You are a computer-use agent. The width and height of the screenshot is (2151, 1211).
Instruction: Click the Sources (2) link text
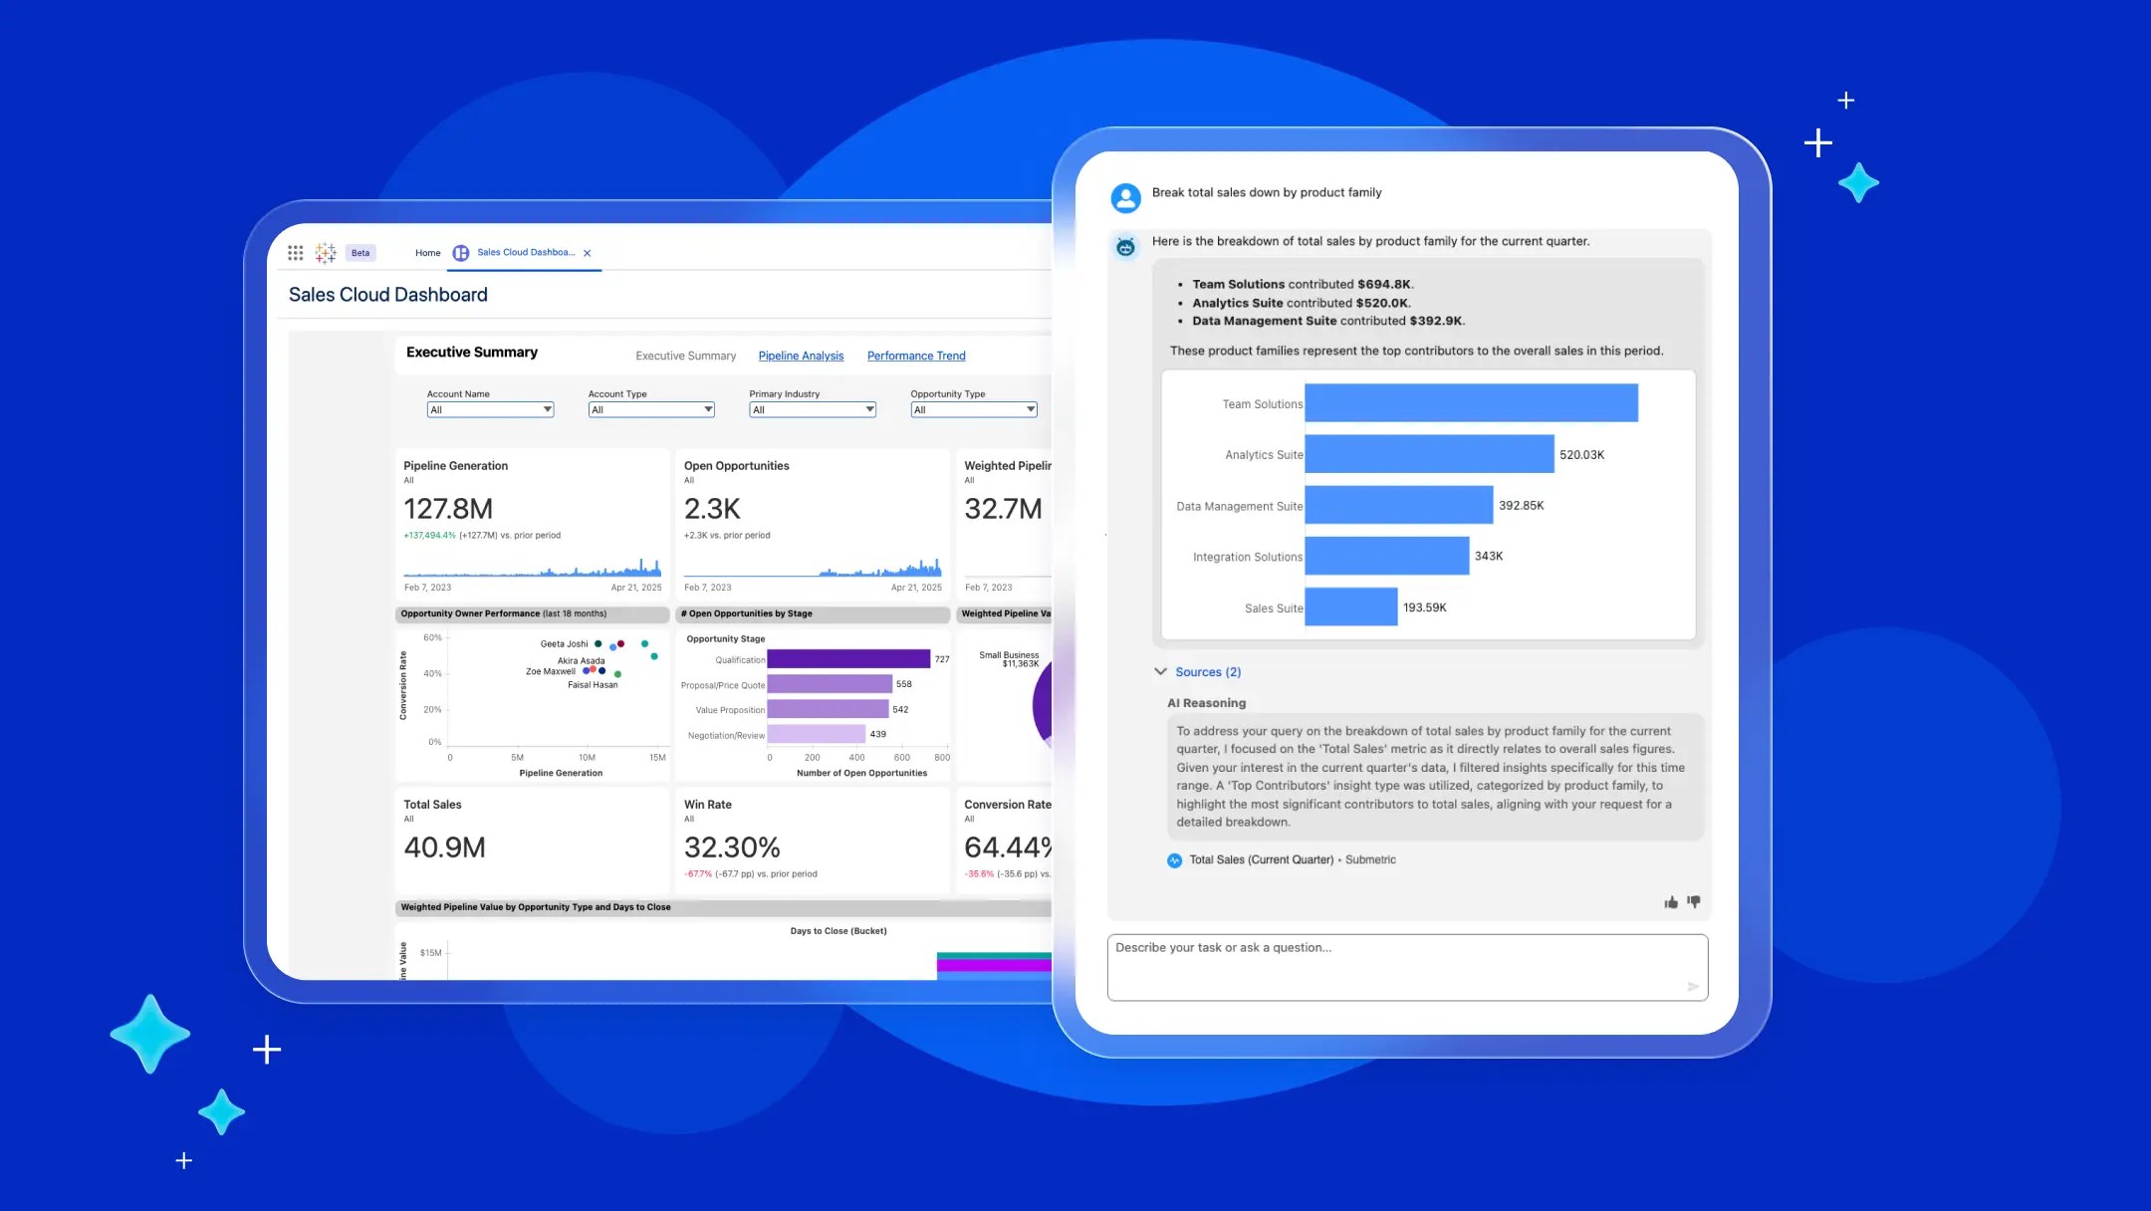(1208, 672)
